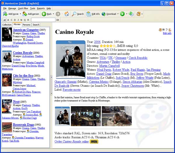
Task: Open the Back history dropdown arrow
Action: click(53, 14)
